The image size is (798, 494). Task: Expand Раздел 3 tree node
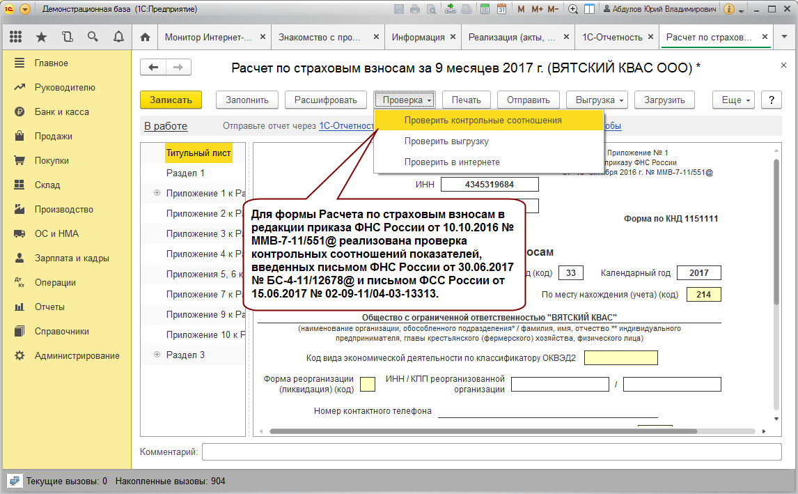tap(157, 355)
